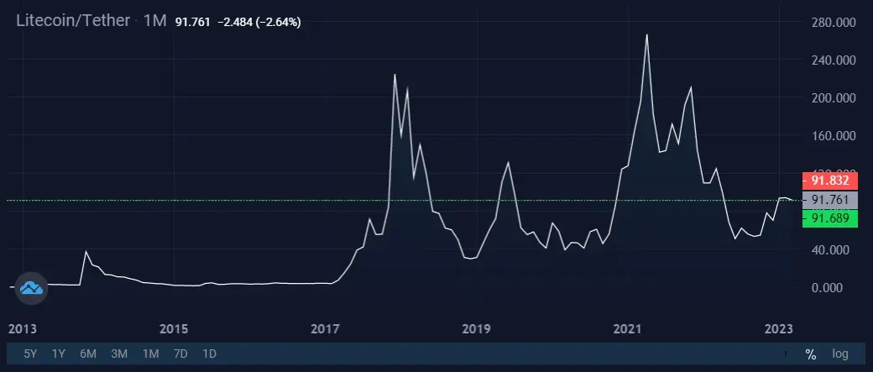The image size is (873, 372).
Task: Click the 160.000 price axis label
Action: pyautogui.click(x=834, y=136)
